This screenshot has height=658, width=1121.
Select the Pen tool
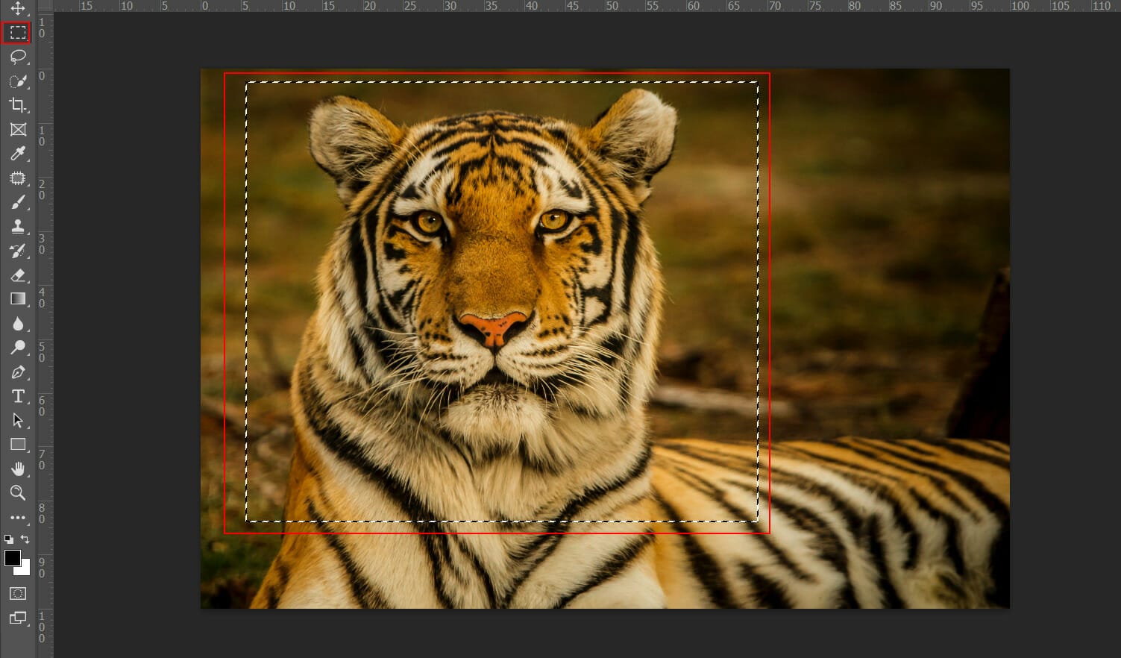(x=17, y=372)
